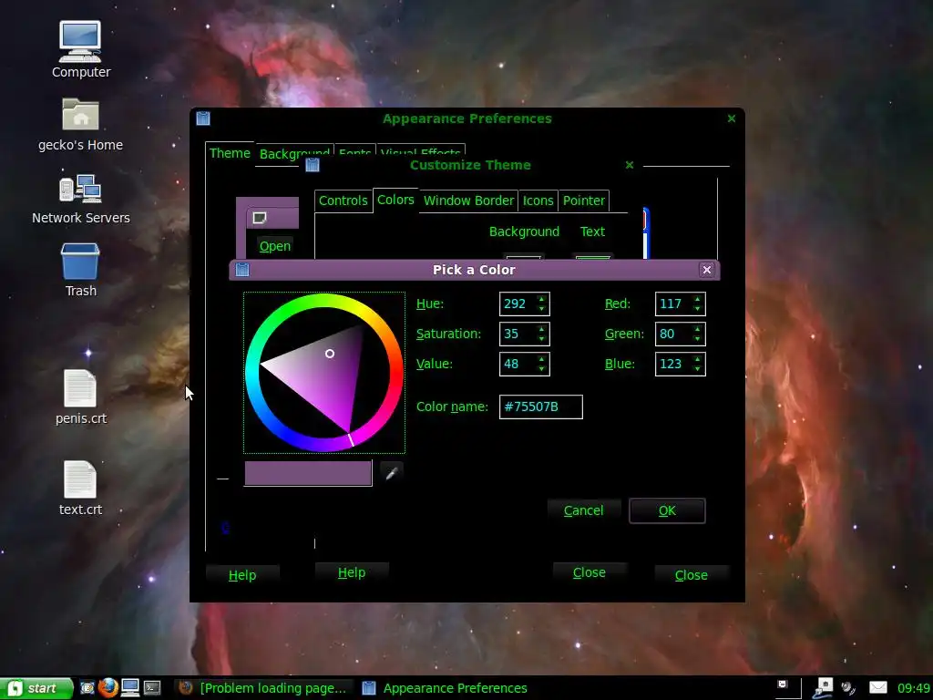Click the show desktop taskbar icon
Screen dimensions: 933x700
tap(87, 688)
